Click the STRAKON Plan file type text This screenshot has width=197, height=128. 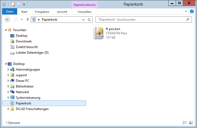(x=116, y=33)
